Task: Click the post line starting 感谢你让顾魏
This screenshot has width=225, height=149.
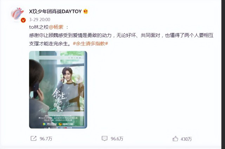Action: 121,35
